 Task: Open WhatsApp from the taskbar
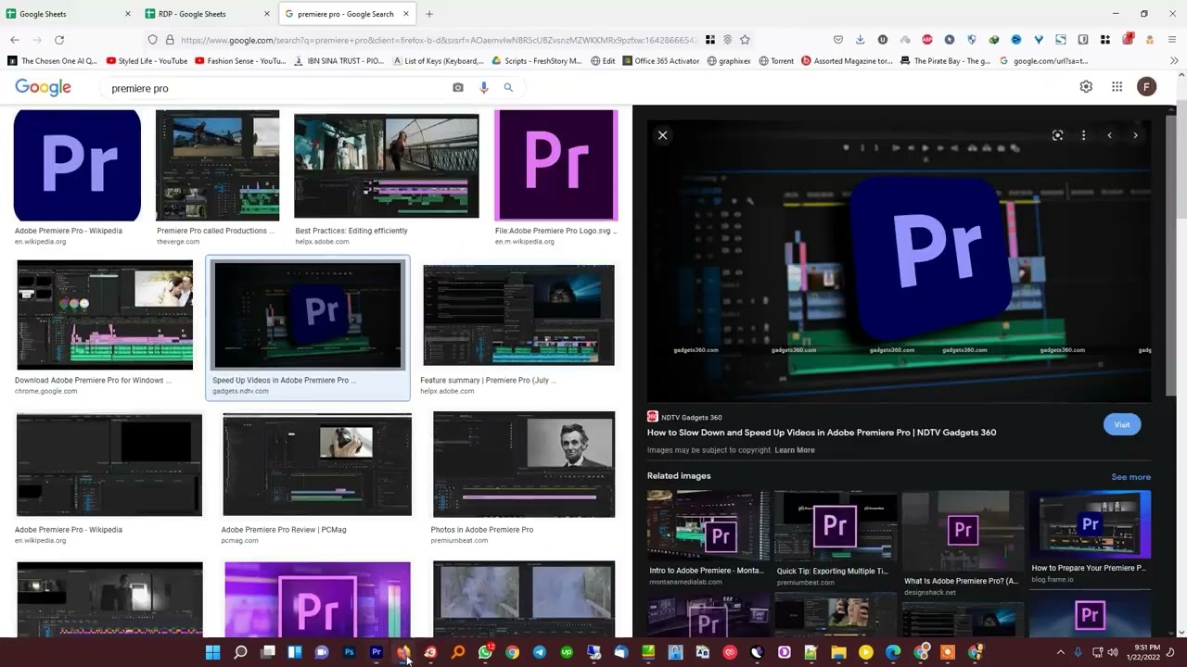pos(485,652)
